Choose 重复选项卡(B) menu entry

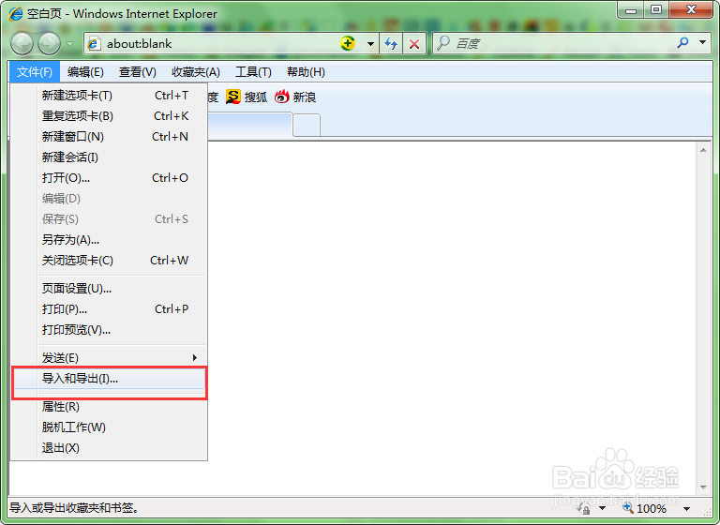[109, 115]
